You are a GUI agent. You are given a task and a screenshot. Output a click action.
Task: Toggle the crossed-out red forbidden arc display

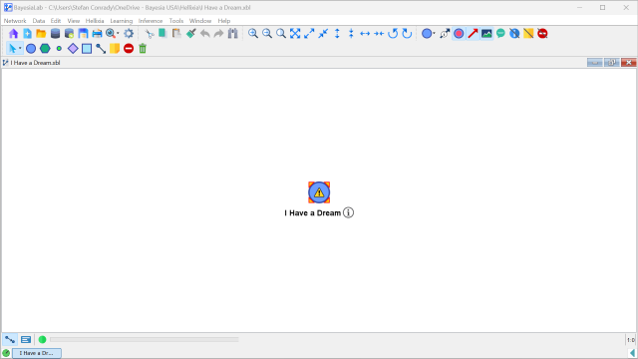coord(542,33)
